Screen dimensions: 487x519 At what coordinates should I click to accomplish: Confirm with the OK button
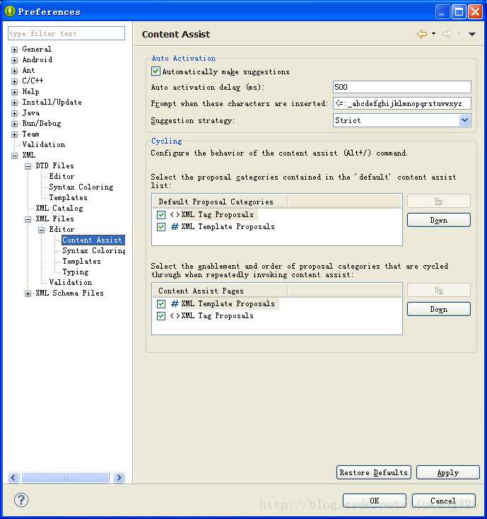[375, 501]
